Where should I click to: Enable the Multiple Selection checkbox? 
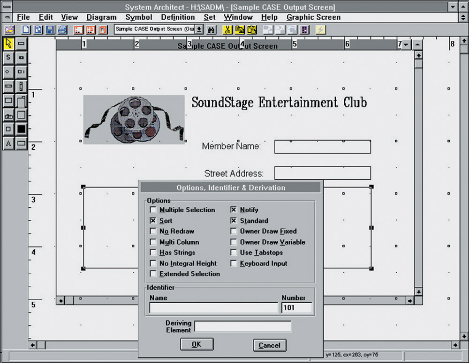(x=153, y=210)
